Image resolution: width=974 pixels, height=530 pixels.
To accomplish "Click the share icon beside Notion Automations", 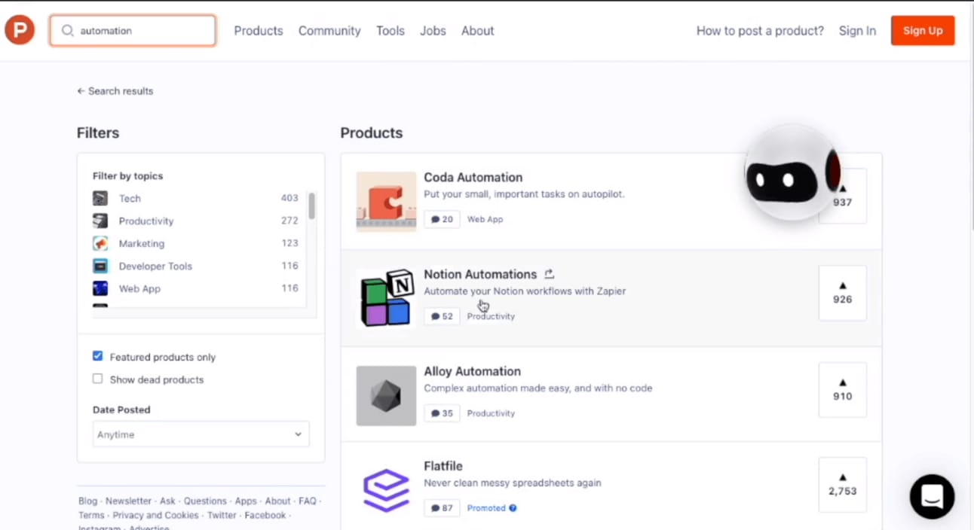I will 550,274.
